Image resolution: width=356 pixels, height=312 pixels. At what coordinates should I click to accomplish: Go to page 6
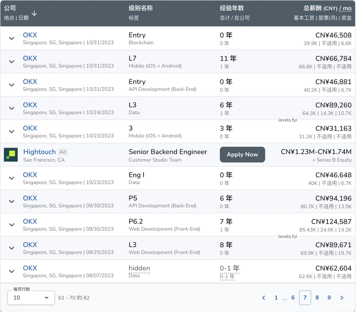click(293, 298)
